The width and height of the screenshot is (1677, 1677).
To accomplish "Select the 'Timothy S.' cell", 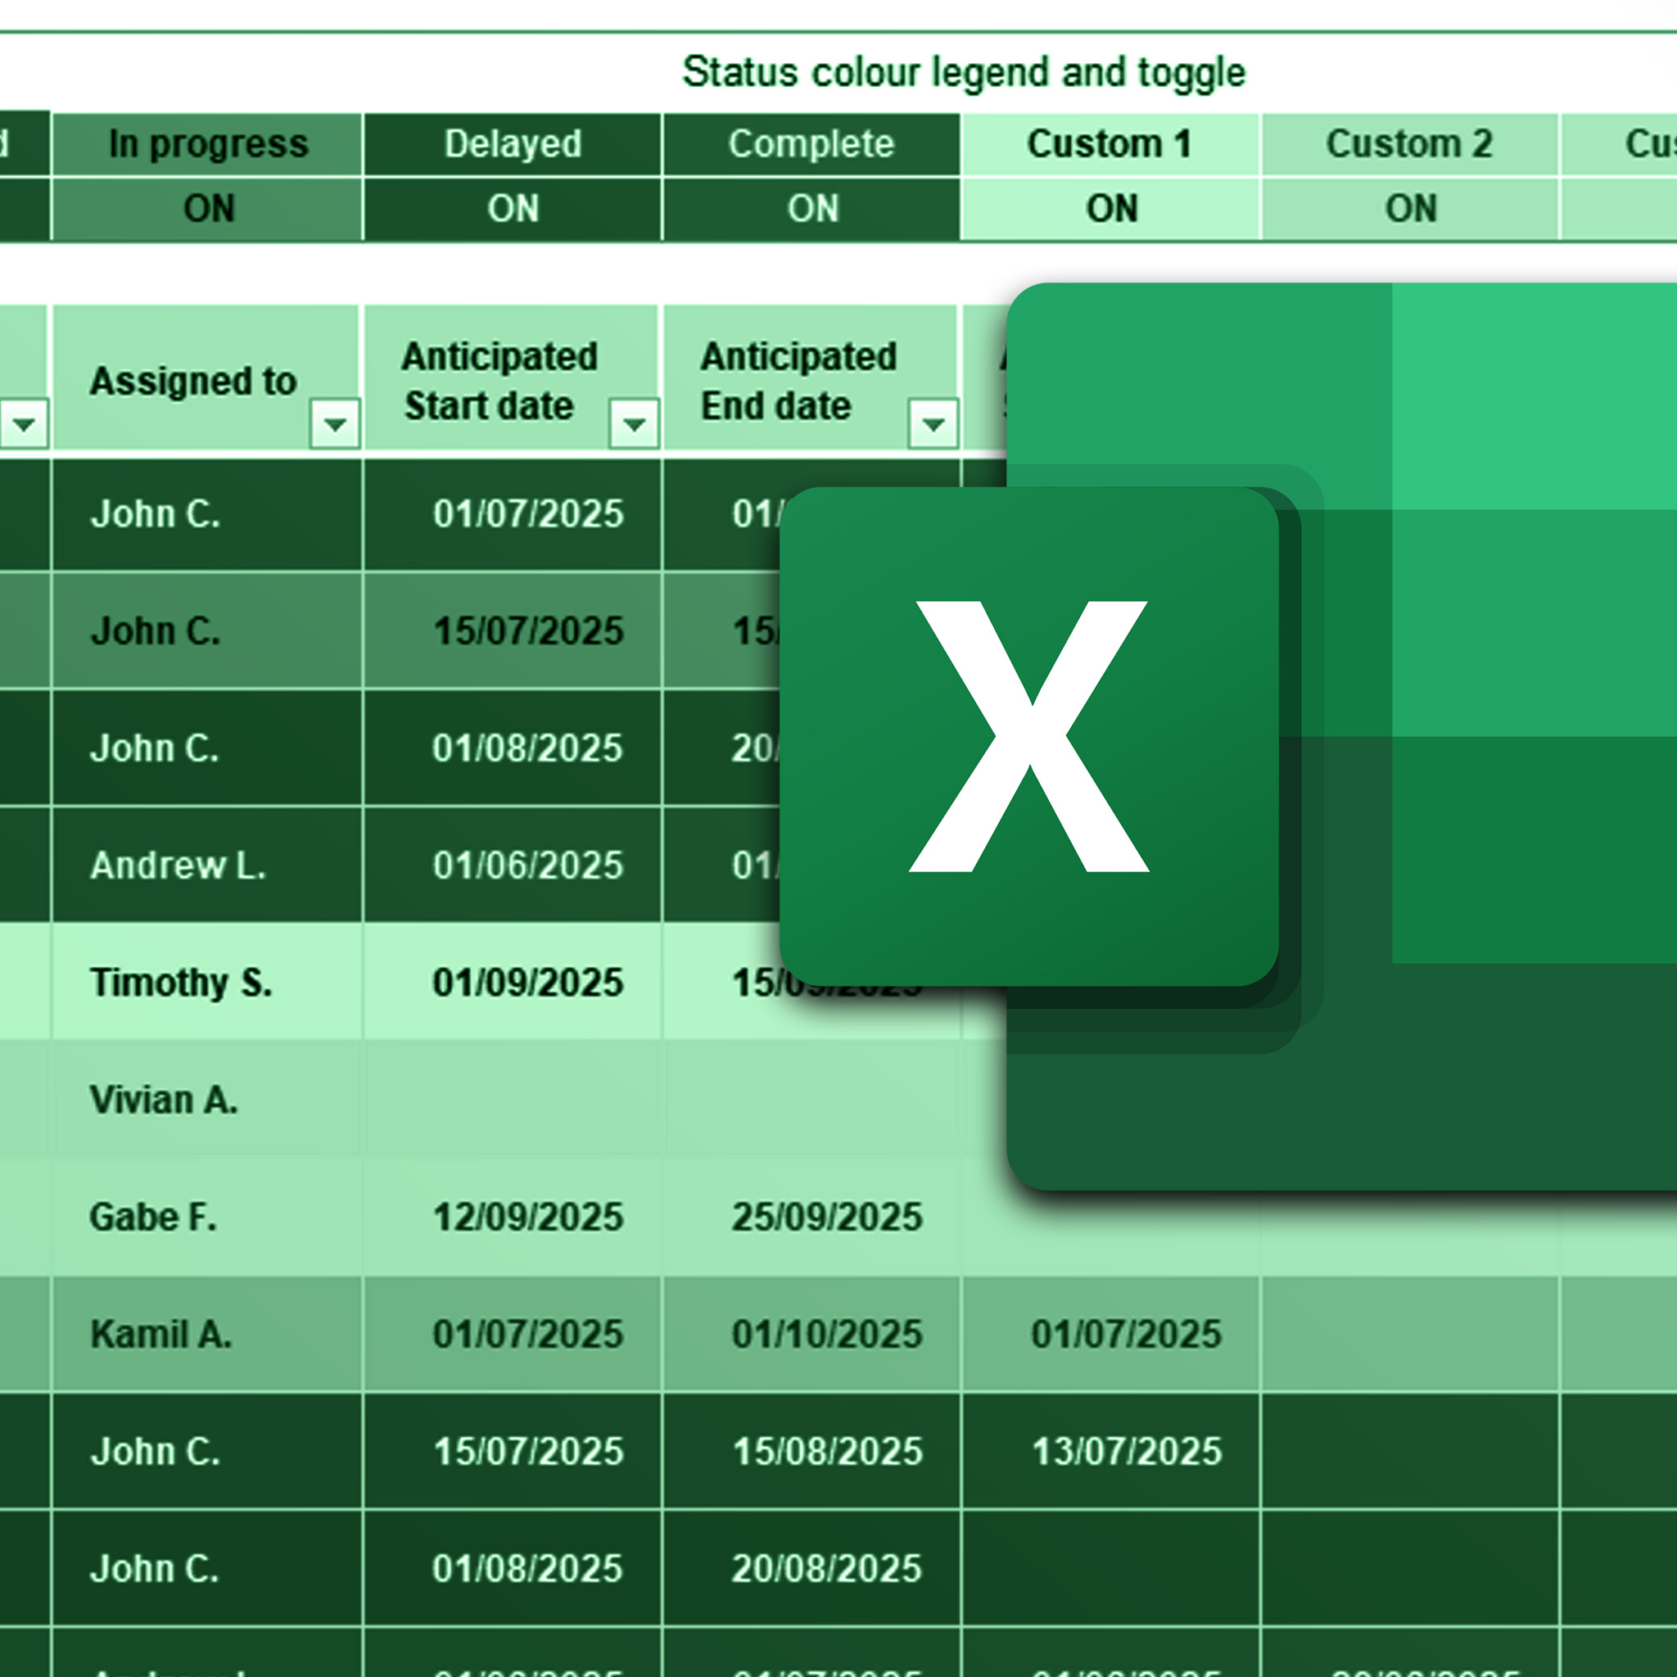I will tap(207, 983).
